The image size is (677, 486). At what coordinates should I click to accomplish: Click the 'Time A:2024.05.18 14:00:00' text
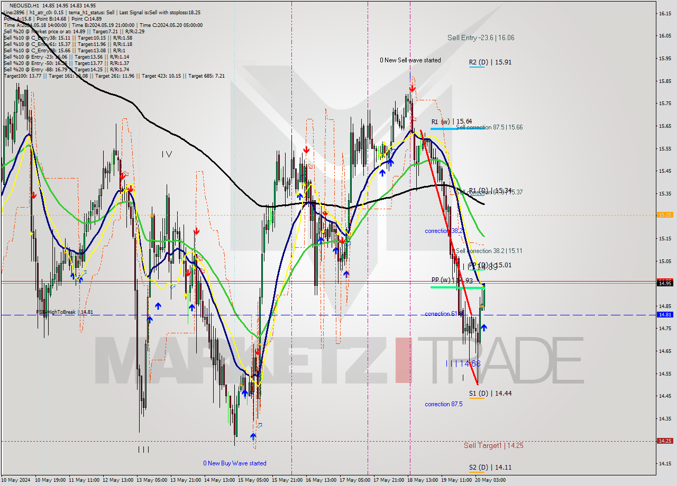[x=35, y=25]
